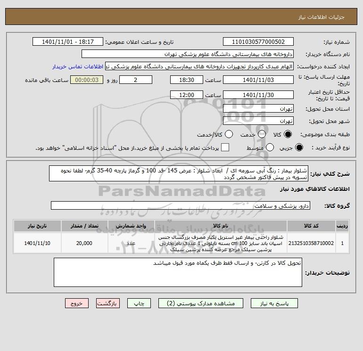Click product code 213251035871​0002 cell
Viewport: 363px width, 351px height.
pos(311,243)
